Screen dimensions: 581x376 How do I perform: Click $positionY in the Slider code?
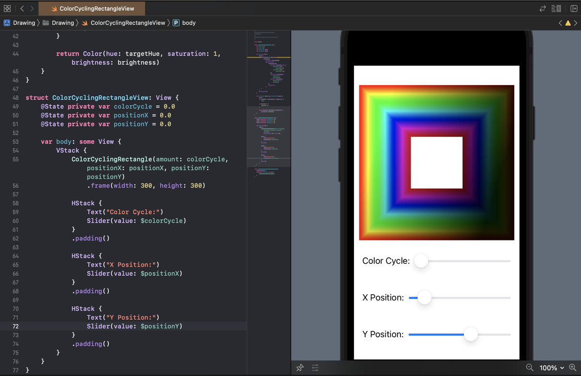coord(160,326)
